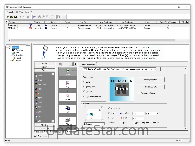This screenshot has width=195, height=146.
Task: Move action up with the up arrow
Action: (71, 64)
